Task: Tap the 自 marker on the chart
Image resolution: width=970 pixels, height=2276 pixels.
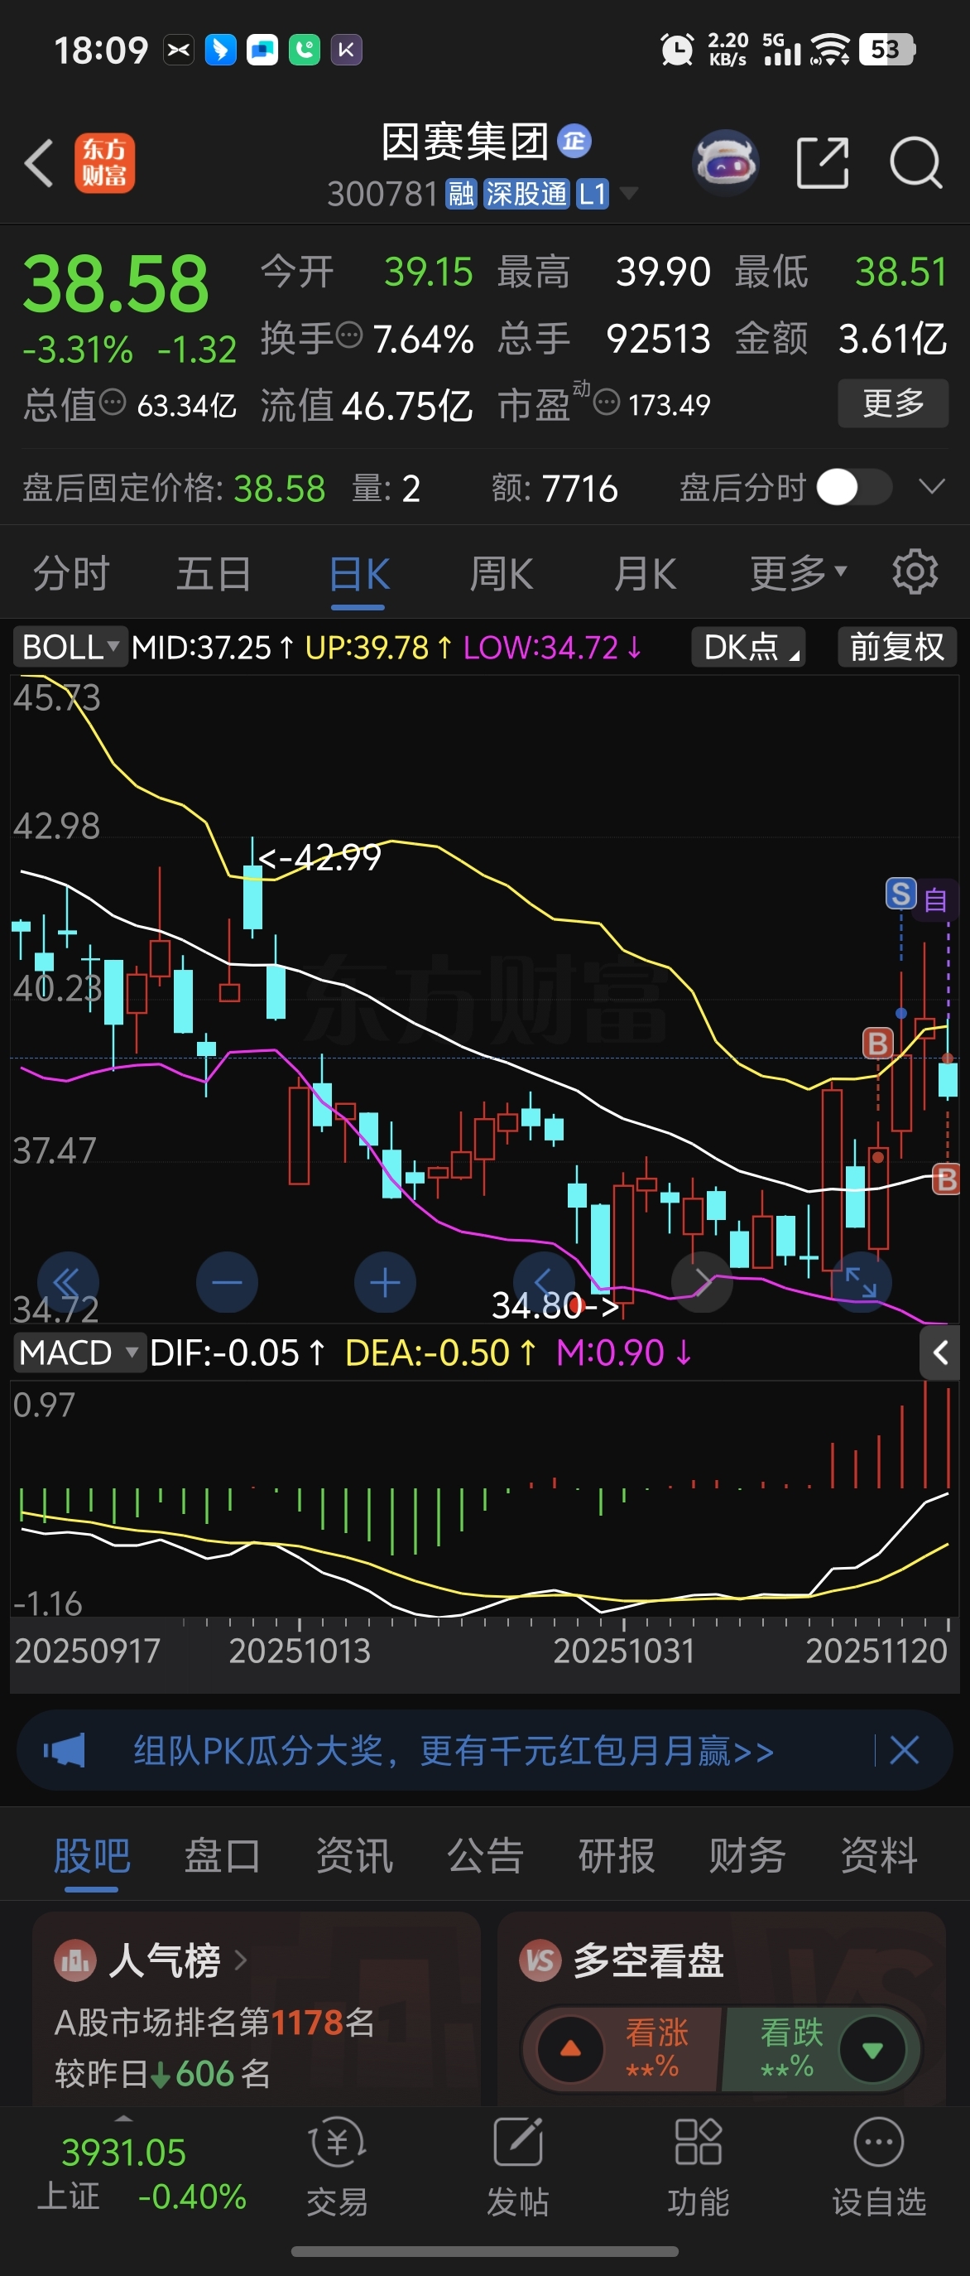Action: click(935, 900)
